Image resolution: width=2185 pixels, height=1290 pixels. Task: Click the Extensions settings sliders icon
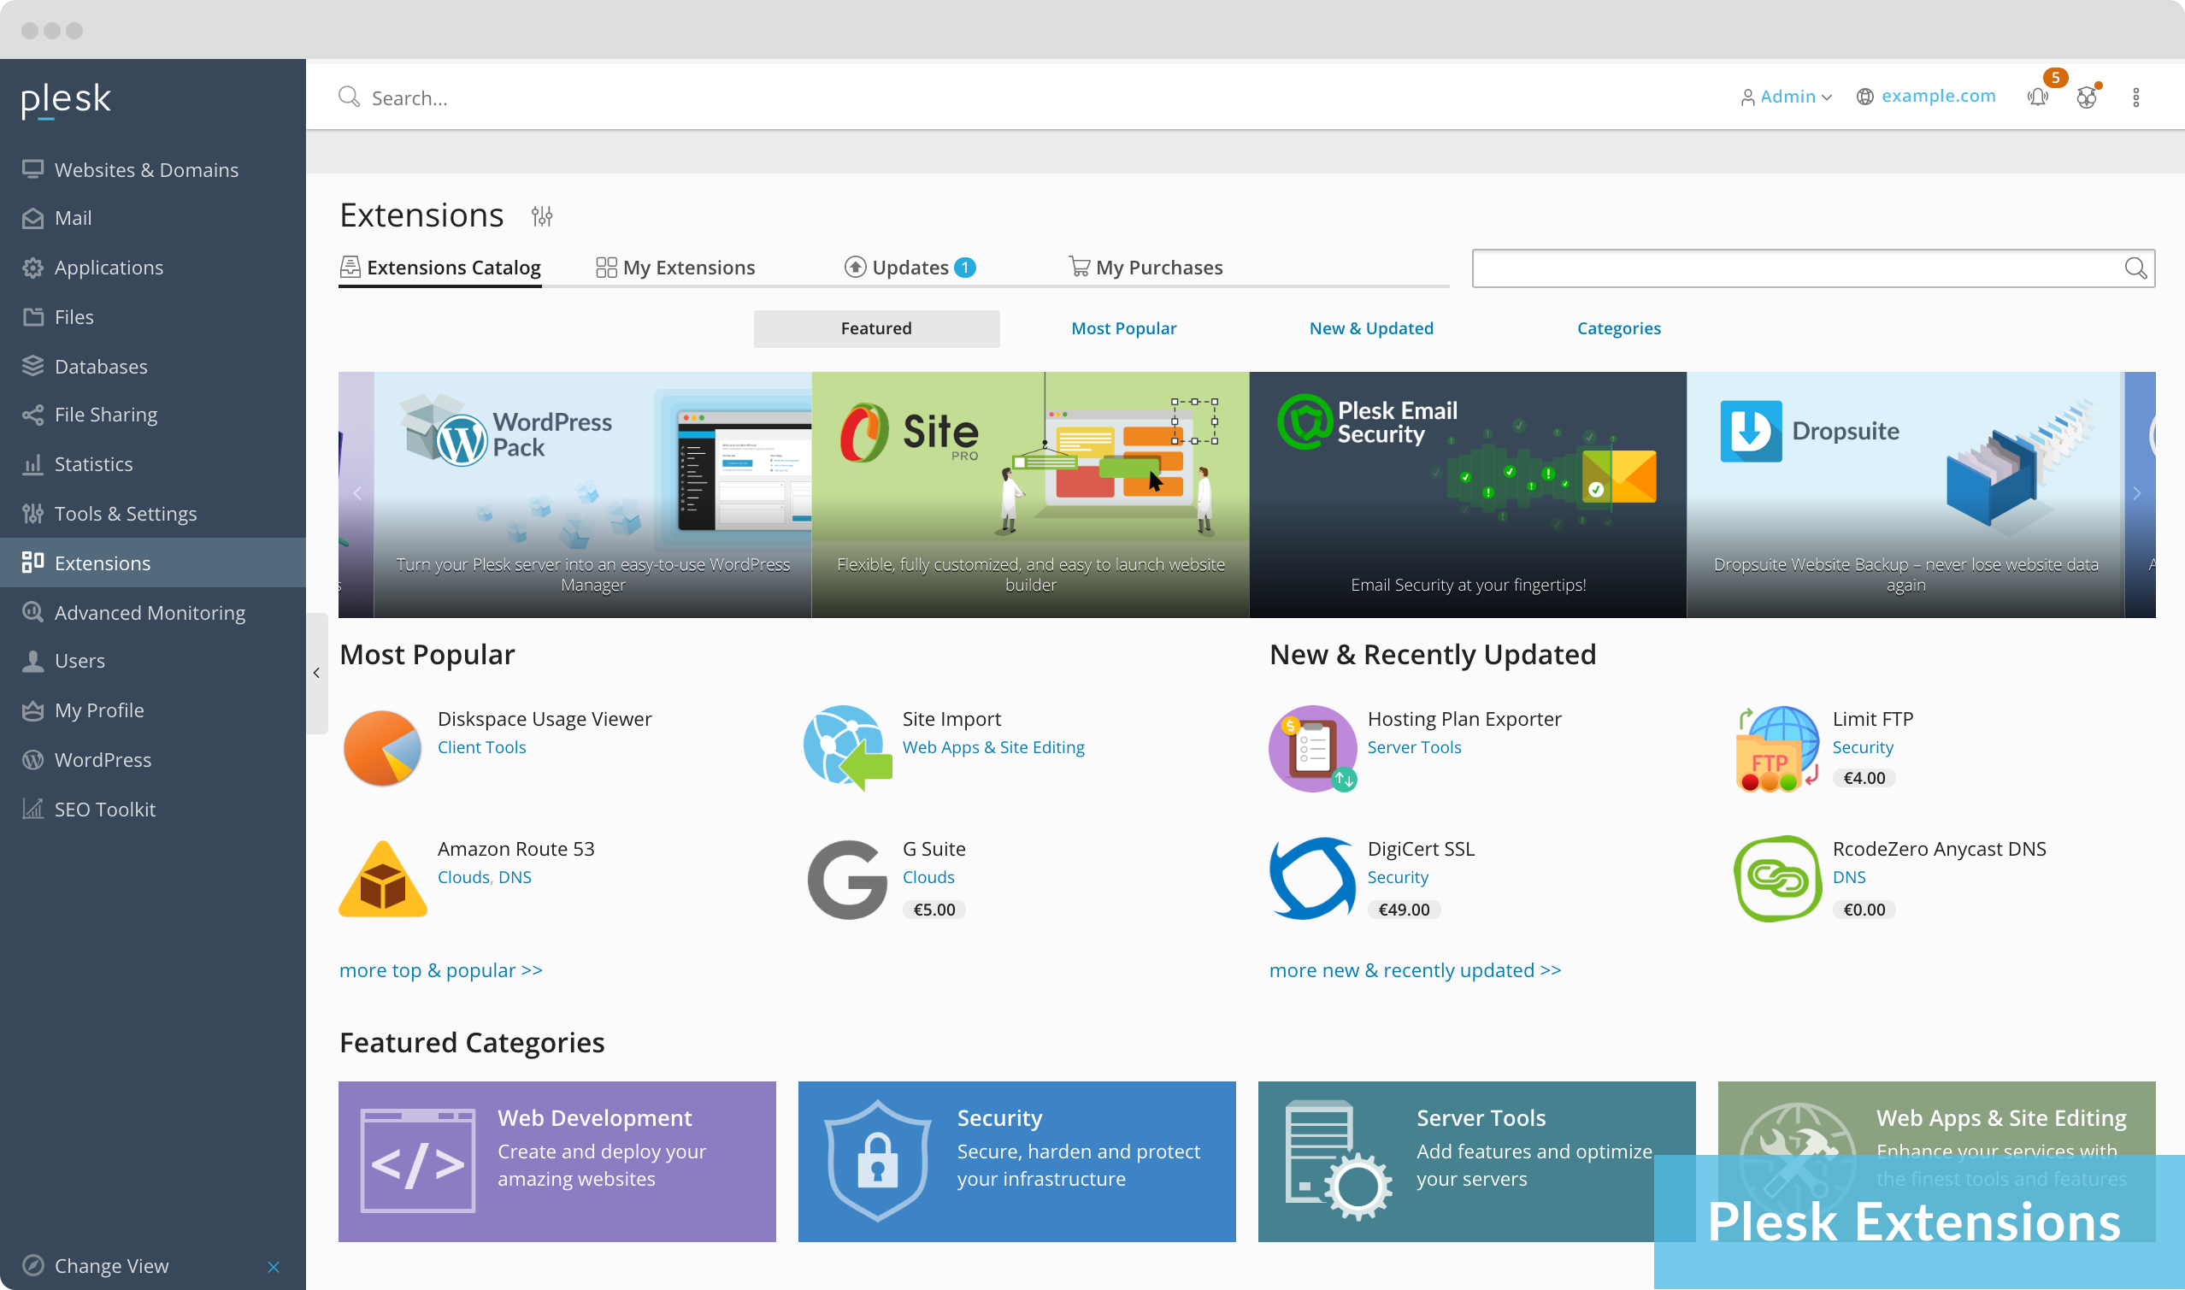pyautogui.click(x=541, y=215)
